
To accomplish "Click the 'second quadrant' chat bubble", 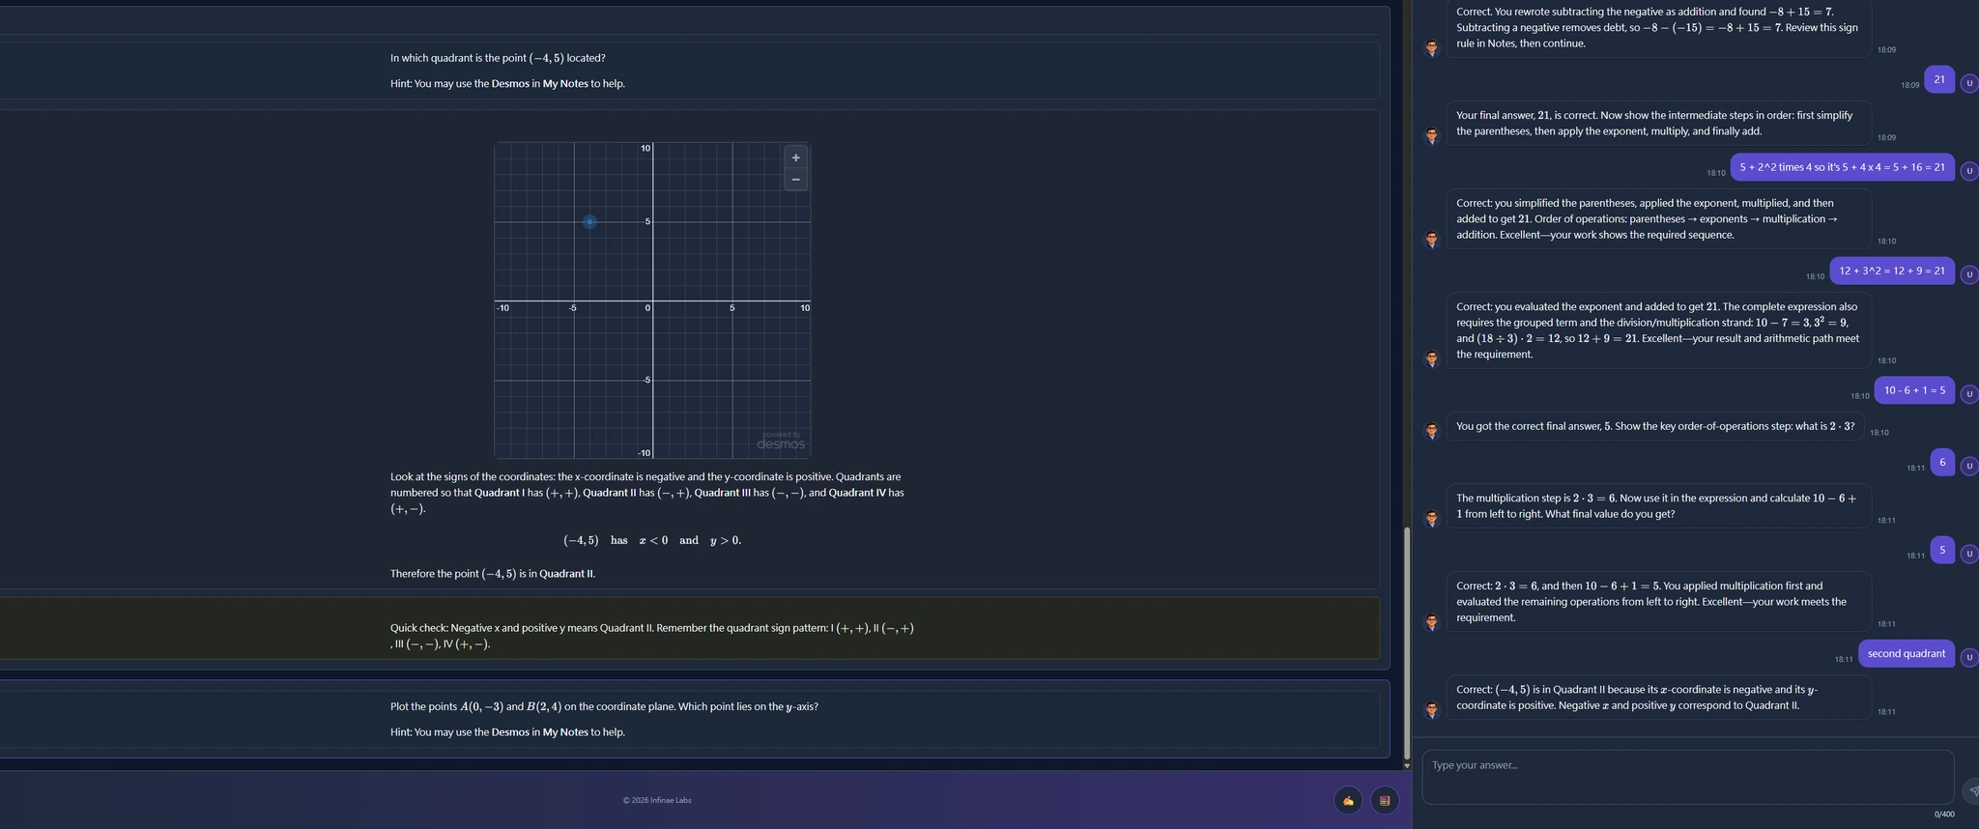I will click(1907, 654).
